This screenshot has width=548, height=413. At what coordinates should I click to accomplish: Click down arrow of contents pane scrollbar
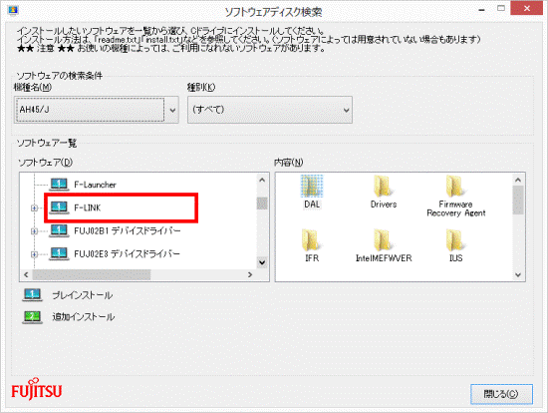tap(518, 275)
